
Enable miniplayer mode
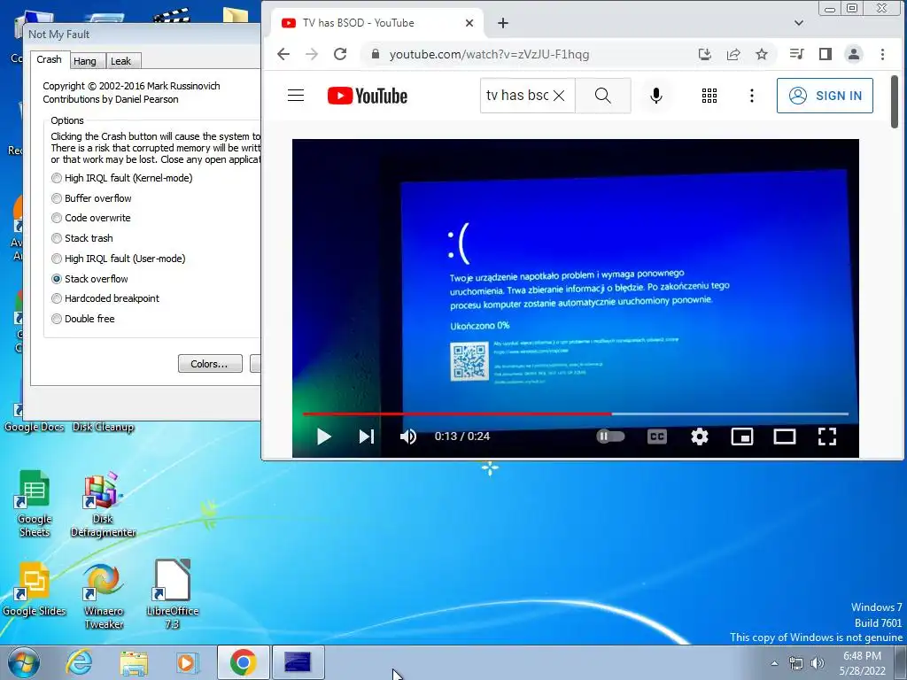point(742,437)
